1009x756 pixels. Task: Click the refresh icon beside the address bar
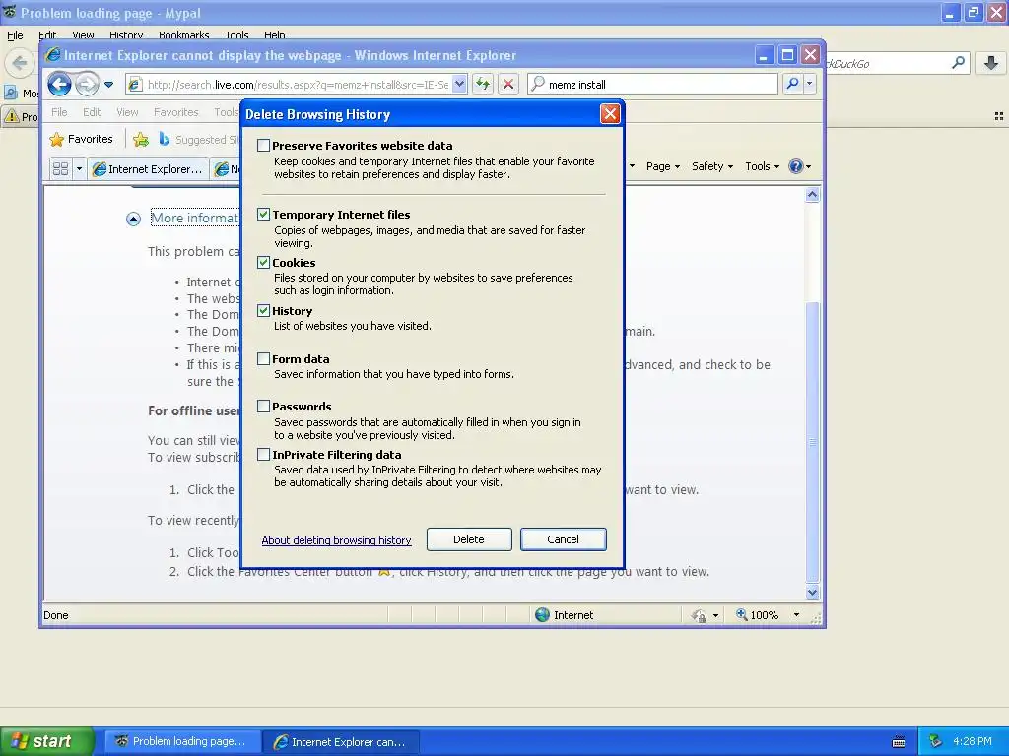[483, 85]
